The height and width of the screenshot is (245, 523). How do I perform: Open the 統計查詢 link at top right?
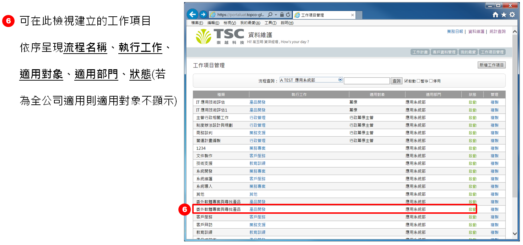tap(497, 32)
